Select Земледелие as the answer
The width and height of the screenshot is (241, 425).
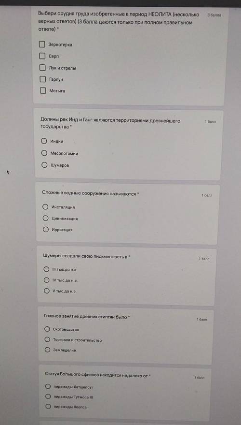click(48, 350)
